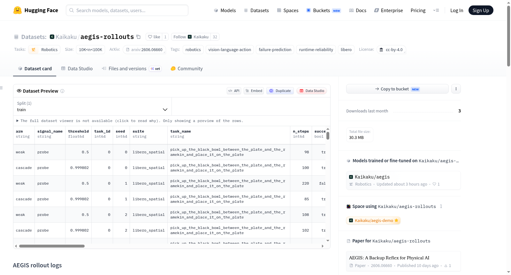Go to Models in top navigation
This screenshot has width=511, height=275.
coord(225,10)
